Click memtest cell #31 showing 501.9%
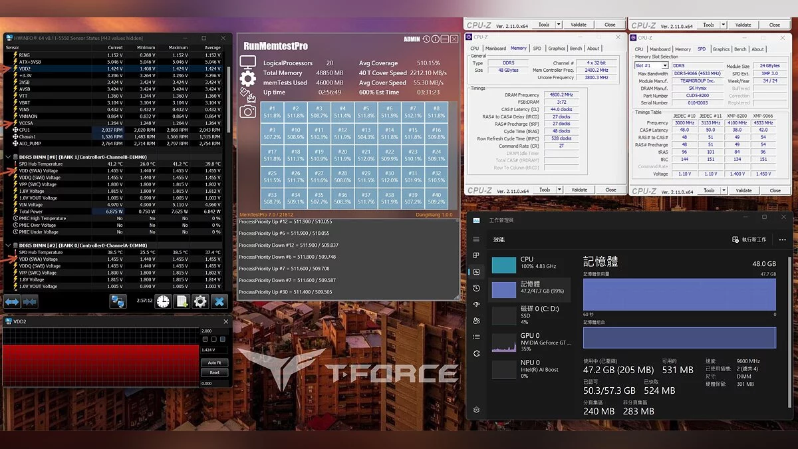The height and width of the screenshot is (449, 798). coord(412,176)
